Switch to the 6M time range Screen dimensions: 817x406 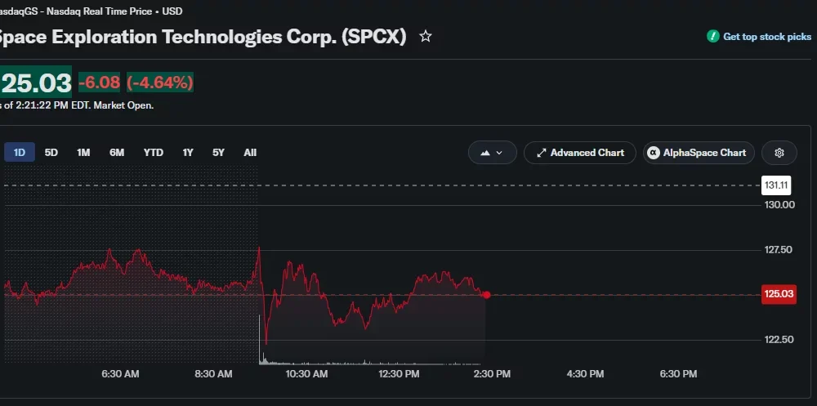[117, 153]
